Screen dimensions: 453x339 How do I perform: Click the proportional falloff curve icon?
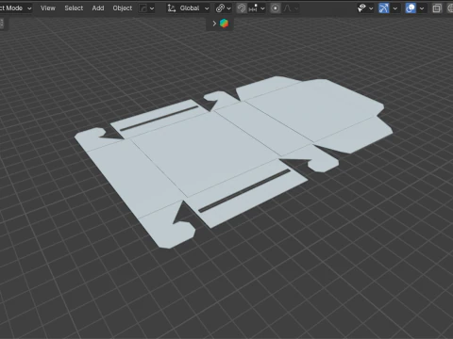287,8
